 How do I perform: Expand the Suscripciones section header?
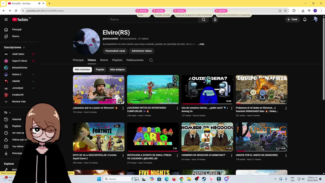coord(14,47)
